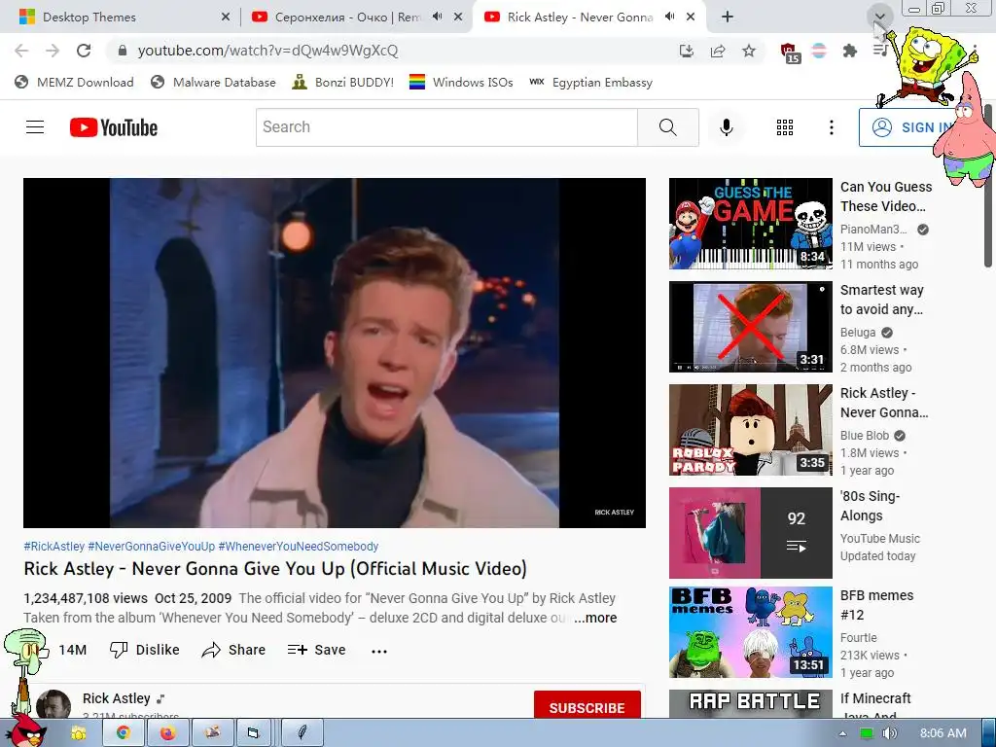Click the page vertical scrollbar
This screenshot has height=747, width=996.
tap(988, 184)
